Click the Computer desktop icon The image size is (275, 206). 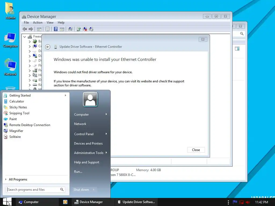(10, 40)
